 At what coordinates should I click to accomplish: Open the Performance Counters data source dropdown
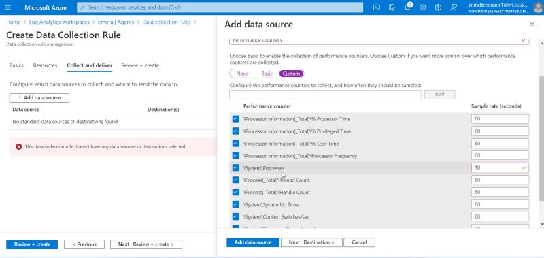click(x=379, y=41)
